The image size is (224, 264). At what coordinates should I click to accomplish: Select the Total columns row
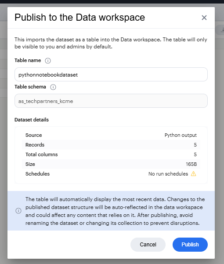click(x=111, y=154)
